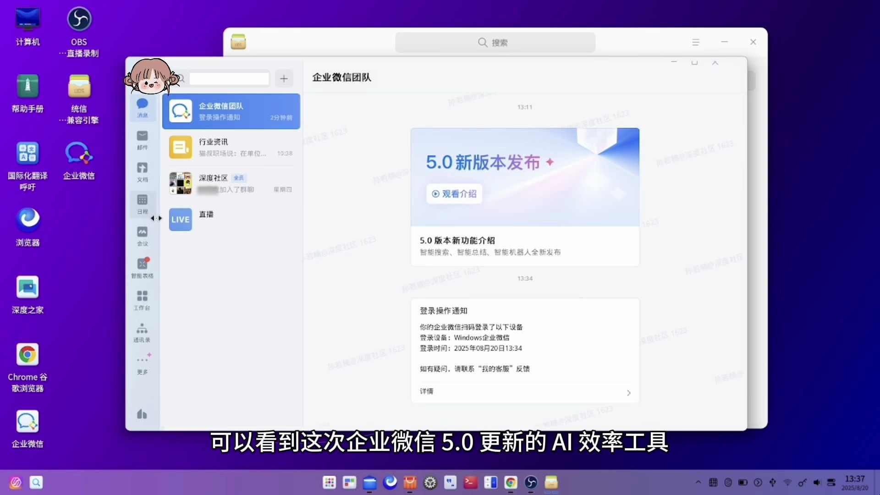
Task: Click the 5.0新版本发布 banner image
Action: click(525, 177)
